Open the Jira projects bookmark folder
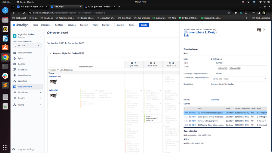This screenshot has width=272, height=153. click(142, 18)
